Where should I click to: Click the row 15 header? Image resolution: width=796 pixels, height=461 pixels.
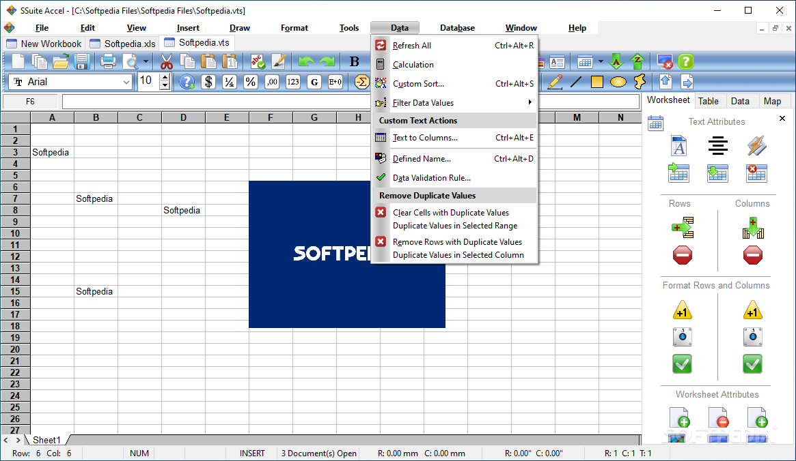click(x=15, y=291)
